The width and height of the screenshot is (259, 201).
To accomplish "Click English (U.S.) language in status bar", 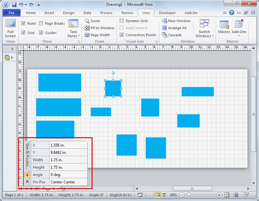I will [x=121, y=195].
